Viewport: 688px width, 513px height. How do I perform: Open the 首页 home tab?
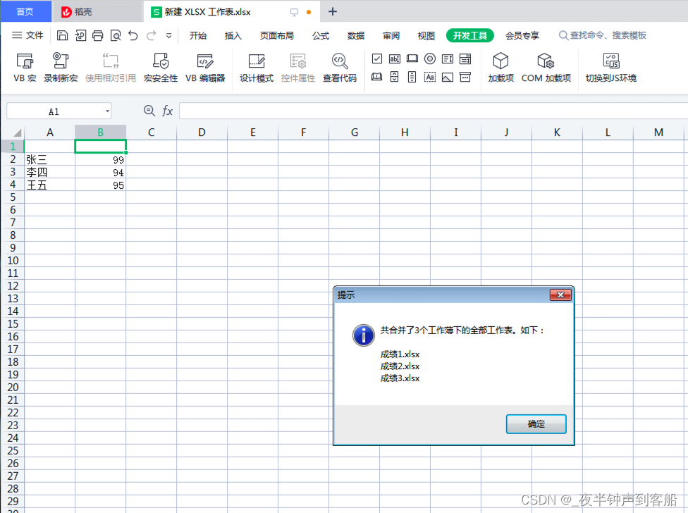pyautogui.click(x=25, y=11)
